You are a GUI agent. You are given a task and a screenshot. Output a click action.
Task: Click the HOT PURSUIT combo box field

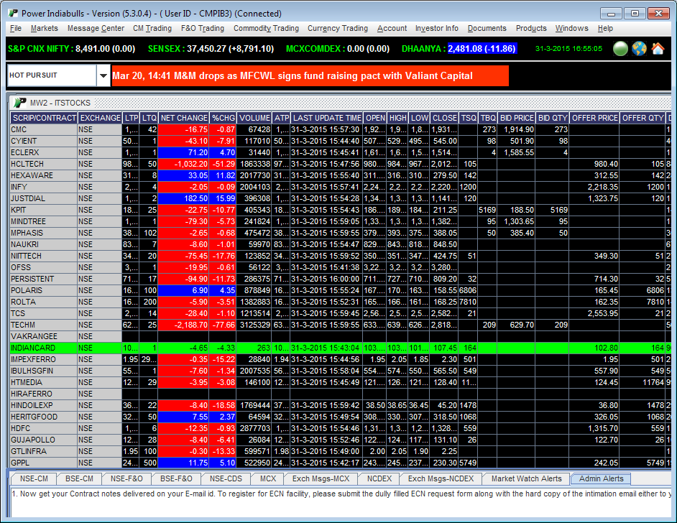coord(50,75)
